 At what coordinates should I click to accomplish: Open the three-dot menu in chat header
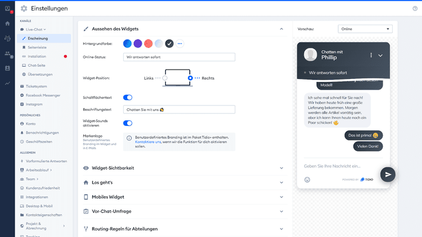tap(371, 55)
